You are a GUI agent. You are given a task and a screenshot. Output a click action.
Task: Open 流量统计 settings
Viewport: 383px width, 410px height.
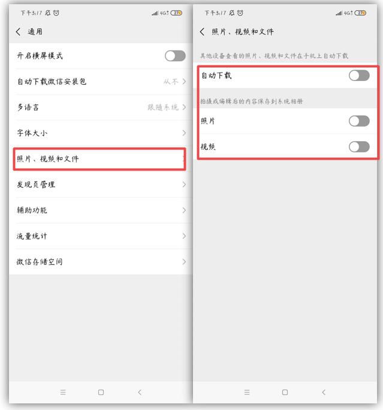coord(101,236)
